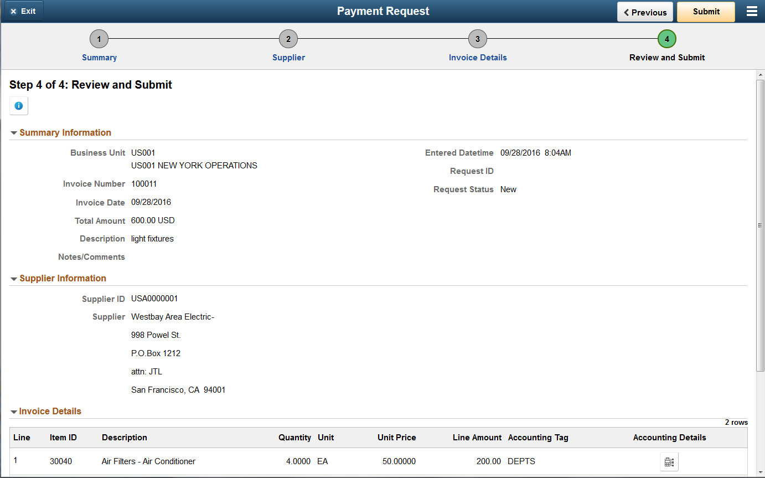Click the Description column header
Screen dimensions: 765x478
pyautogui.click(x=125, y=438)
